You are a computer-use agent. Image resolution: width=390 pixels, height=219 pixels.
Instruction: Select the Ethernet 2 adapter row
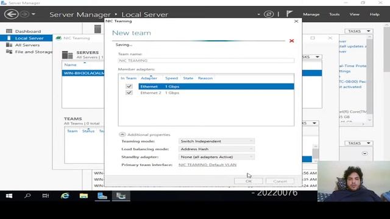coord(216,92)
